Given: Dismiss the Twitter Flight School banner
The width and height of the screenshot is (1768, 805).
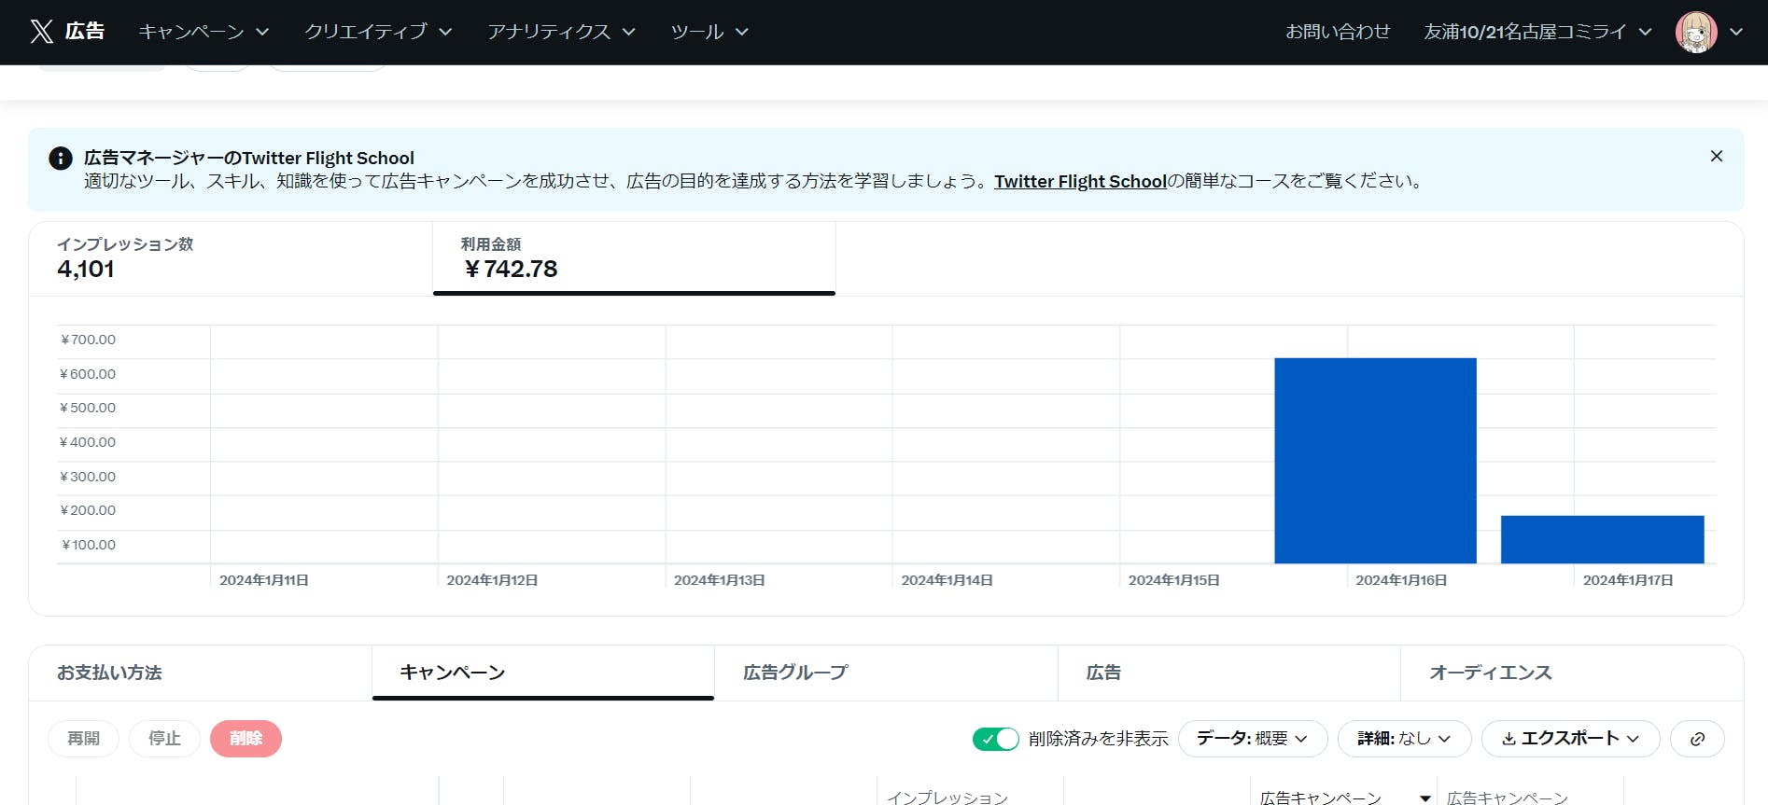Looking at the screenshot, I should [1716, 157].
